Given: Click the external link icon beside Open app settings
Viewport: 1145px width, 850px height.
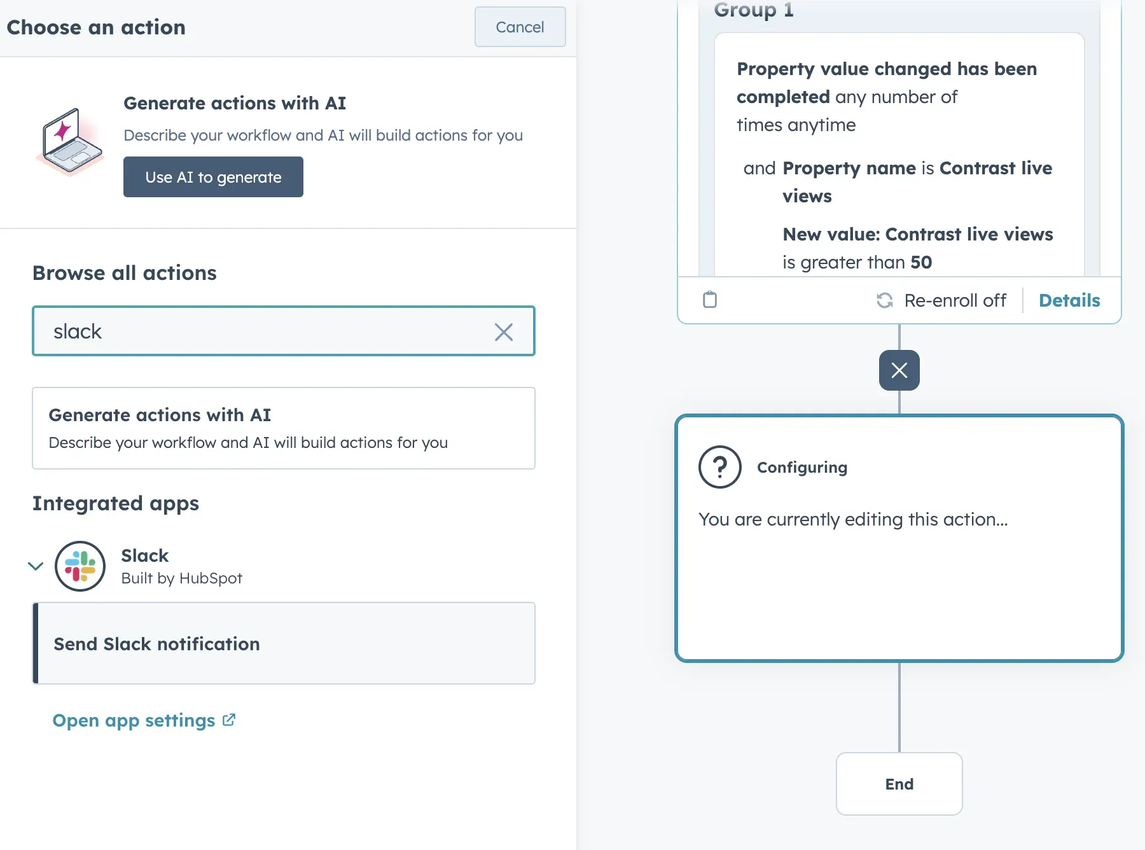Looking at the screenshot, I should (x=229, y=720).
